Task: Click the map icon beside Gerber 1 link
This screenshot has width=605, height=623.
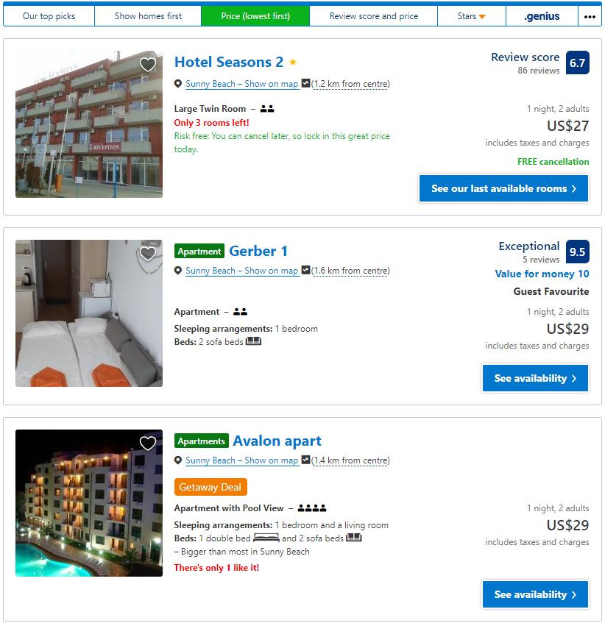Action: [x=305, y=270]
